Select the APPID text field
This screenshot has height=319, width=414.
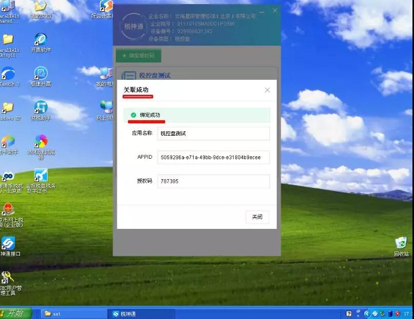213,157
